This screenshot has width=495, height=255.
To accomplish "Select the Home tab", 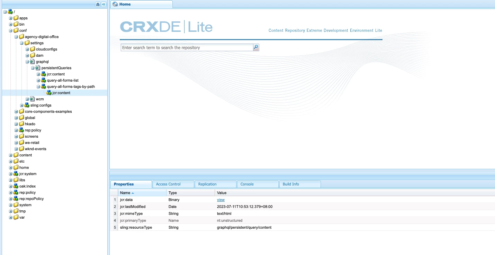I will [x=141, y=4].
